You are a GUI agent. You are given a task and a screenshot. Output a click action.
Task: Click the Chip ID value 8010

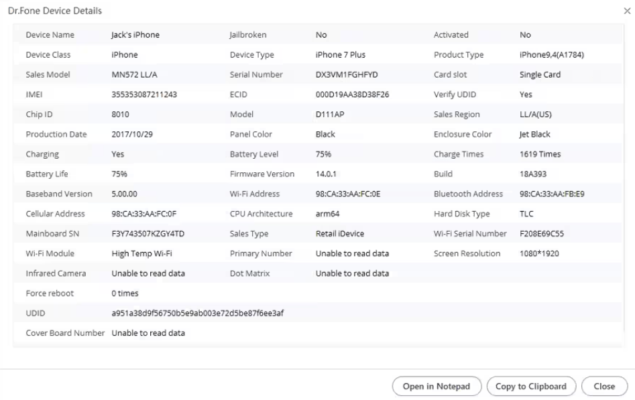point(120,114)
